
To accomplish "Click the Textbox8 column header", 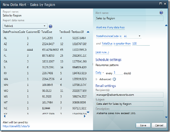I will pyautogui.click(x=65, y=32).
